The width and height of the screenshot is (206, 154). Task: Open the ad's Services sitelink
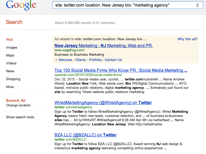click(x=65, y=60)
